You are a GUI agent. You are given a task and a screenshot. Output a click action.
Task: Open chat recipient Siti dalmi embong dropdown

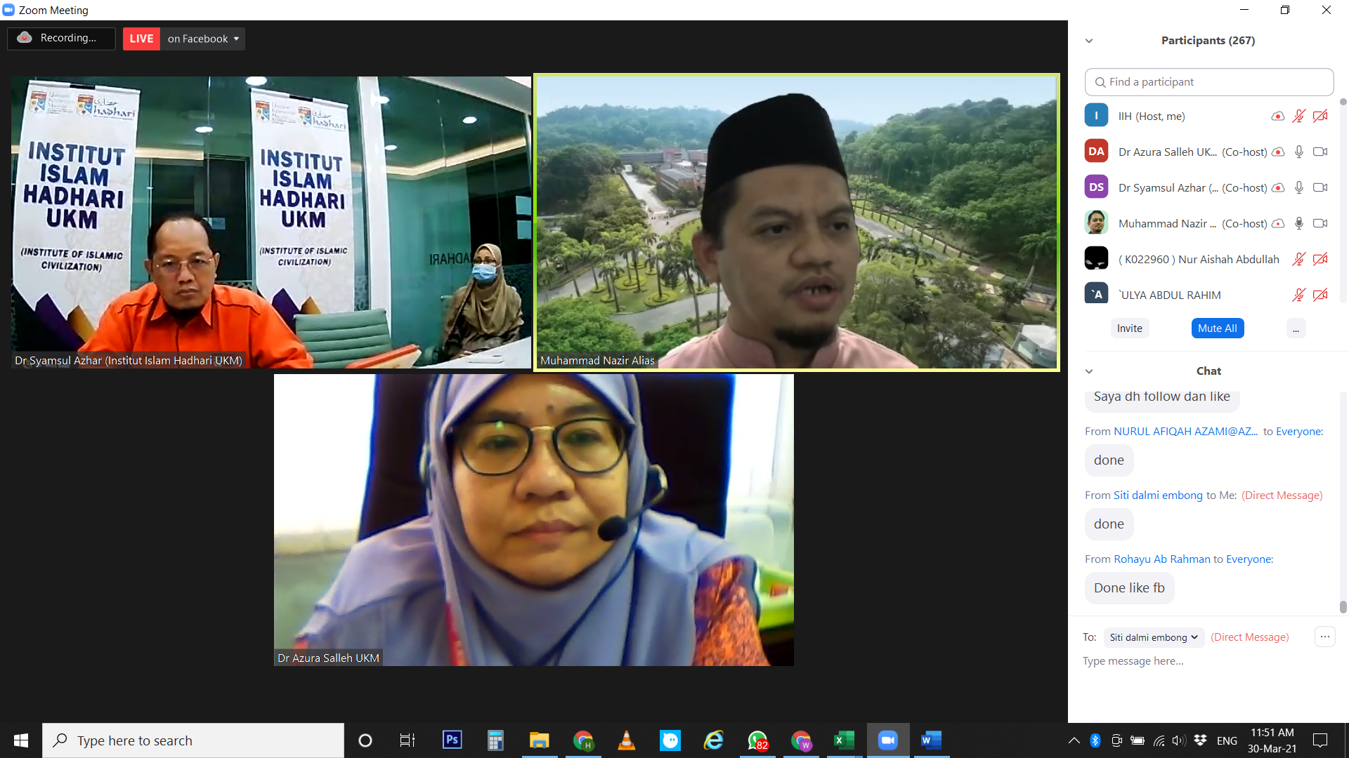click(x=1154, y=637)
